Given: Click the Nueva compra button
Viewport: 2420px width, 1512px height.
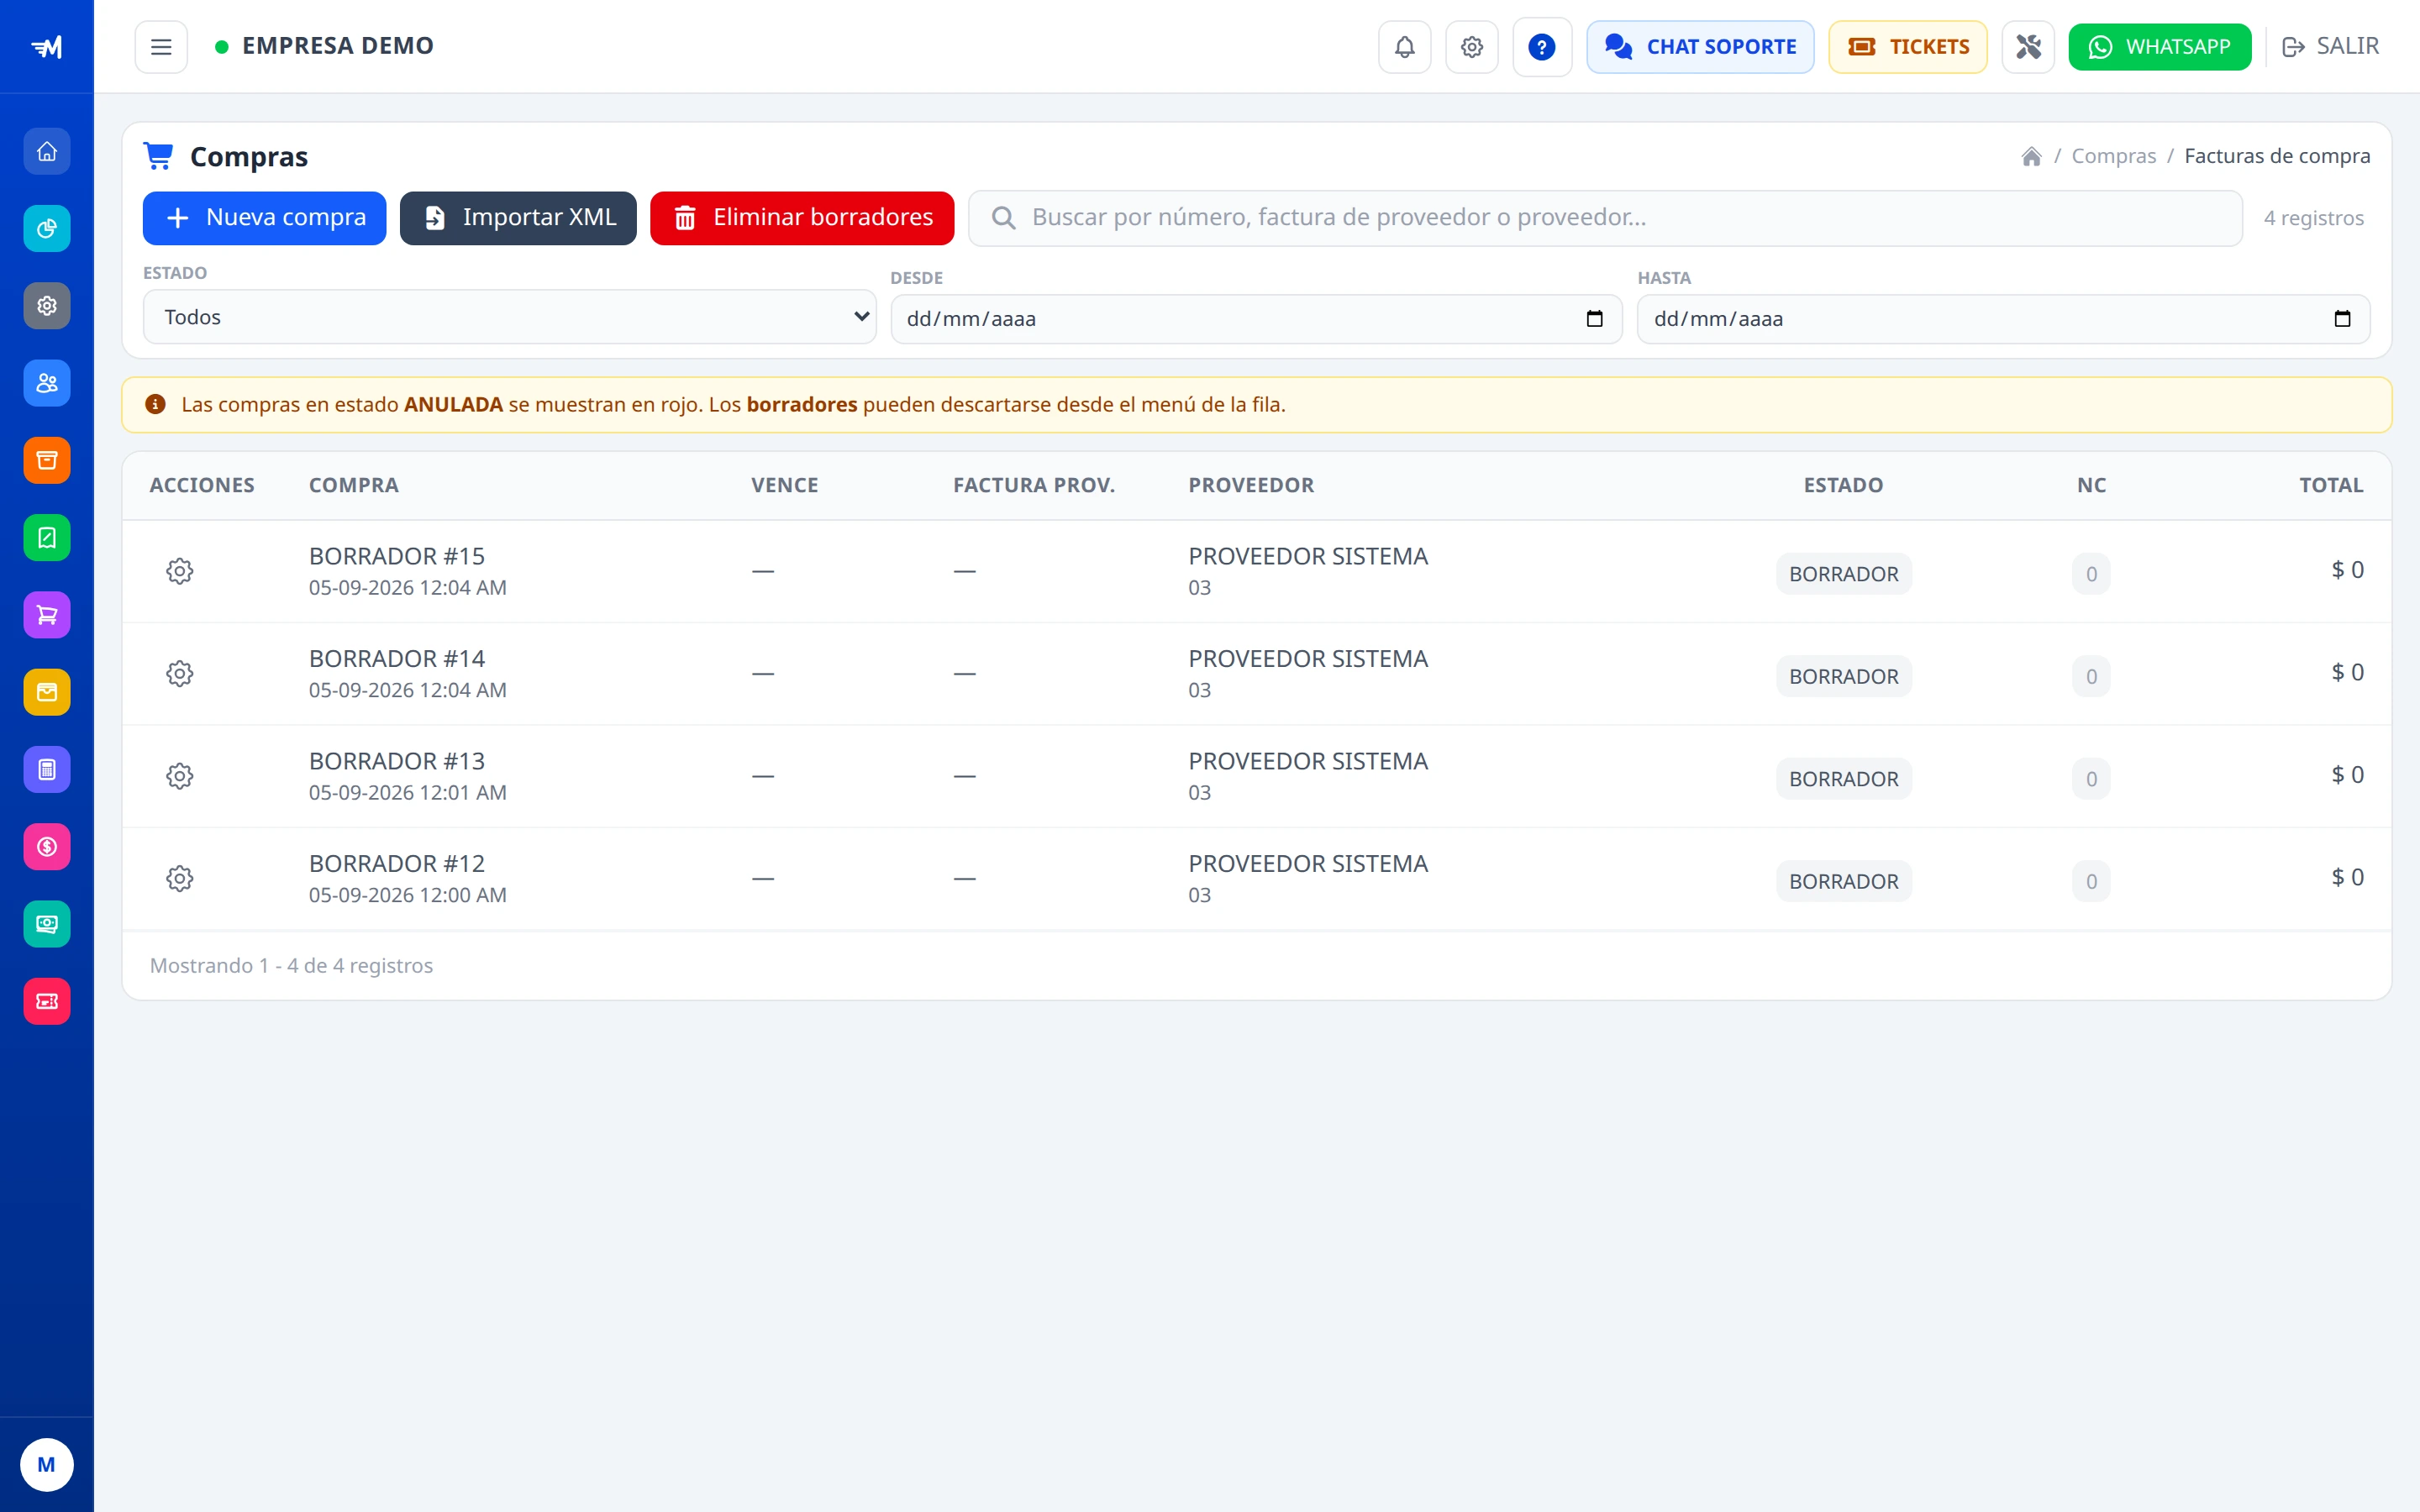Looking at the screenshot, I should (264, 218).
